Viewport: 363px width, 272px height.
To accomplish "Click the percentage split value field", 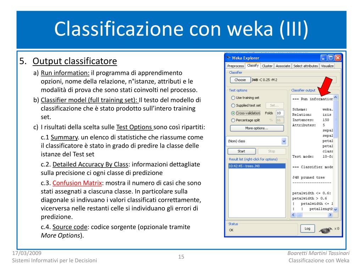I will pos(280,120).
